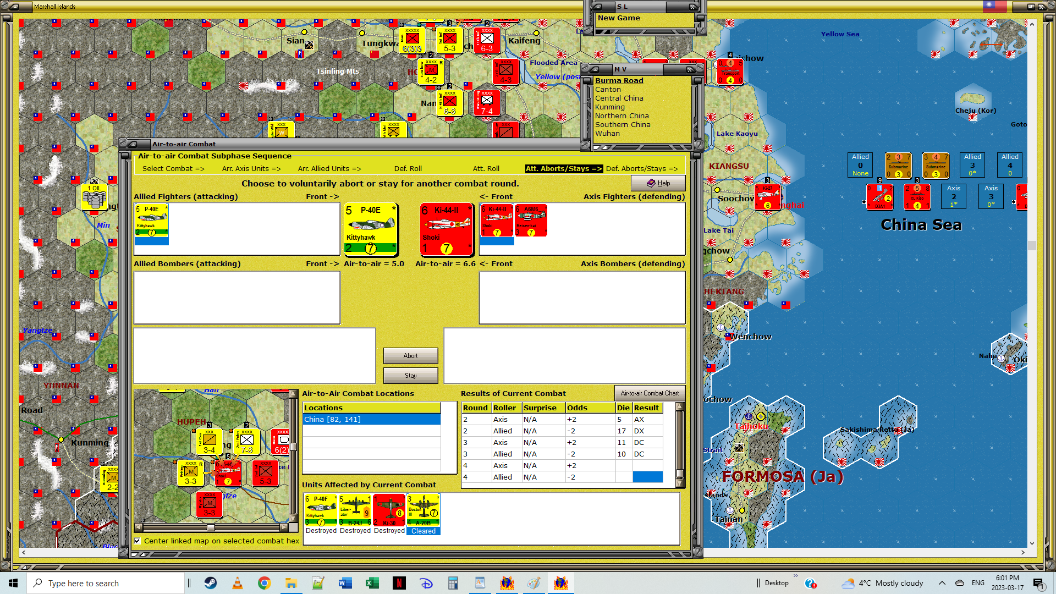Select destroyed P-40F Kittyhawk unit counter
Image resolution: width=1056 pixels, height=594 pixels.
point(321,510)
